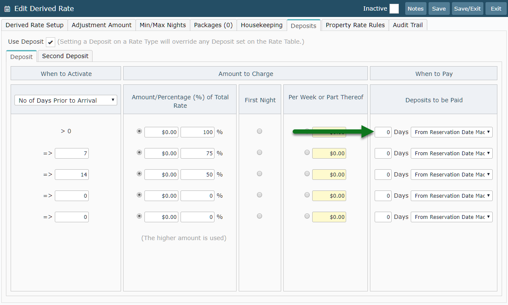
Task: Open From Reservation Date dropdown in 100% row
Action: (452, 132)
